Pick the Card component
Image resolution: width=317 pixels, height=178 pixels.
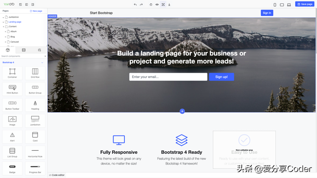(x=35, y=137)
